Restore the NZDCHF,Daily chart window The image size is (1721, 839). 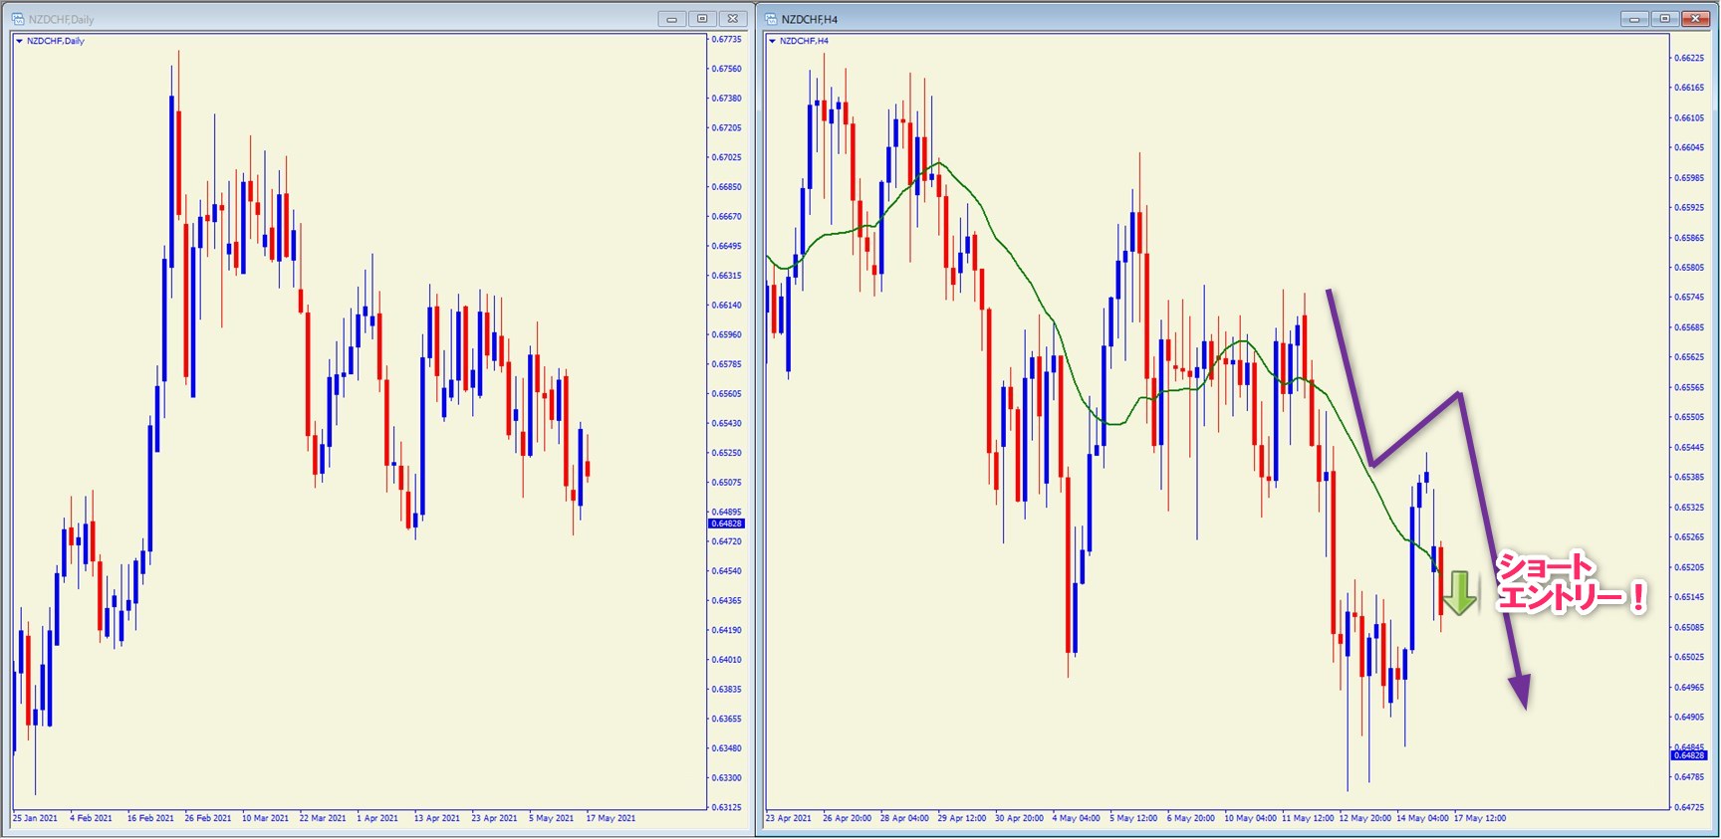[x=702, y=19]
